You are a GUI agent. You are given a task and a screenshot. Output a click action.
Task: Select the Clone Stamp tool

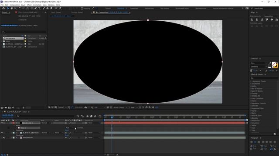[x=48, y=8]
